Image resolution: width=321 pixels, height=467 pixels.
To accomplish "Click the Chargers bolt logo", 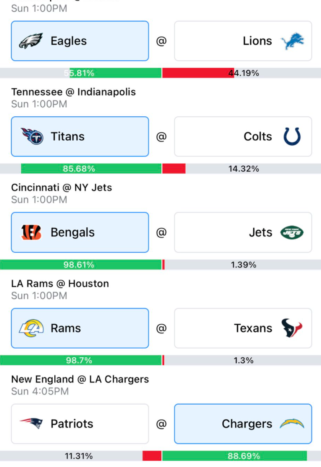I will (x=292, y=424).
